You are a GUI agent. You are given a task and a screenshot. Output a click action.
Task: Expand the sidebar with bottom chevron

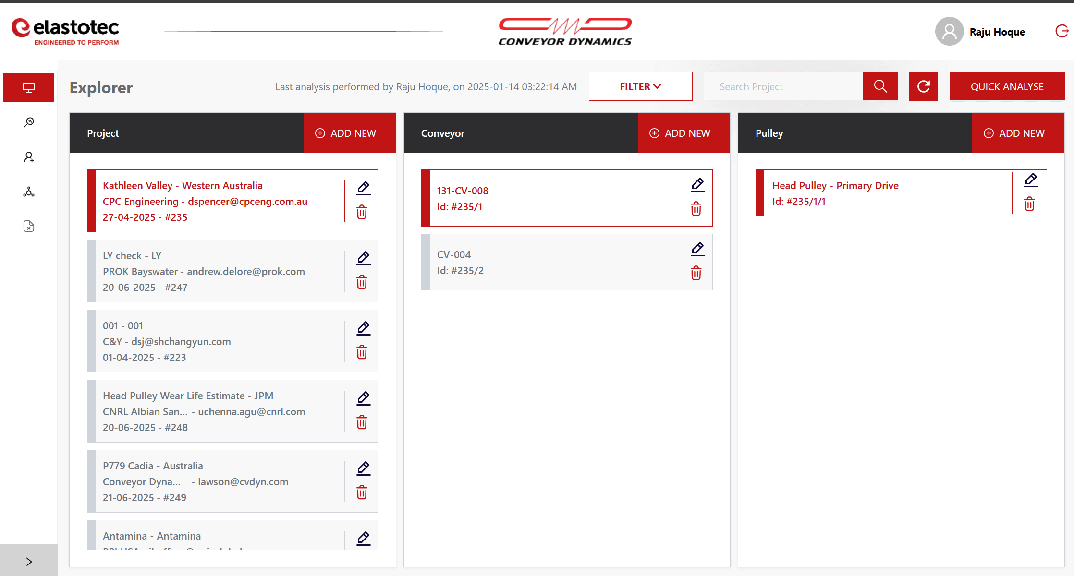(29, 562)
